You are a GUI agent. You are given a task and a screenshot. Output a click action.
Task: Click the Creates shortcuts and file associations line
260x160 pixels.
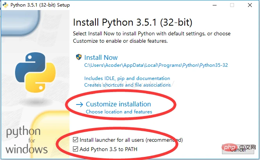click(x=127, y=85)
